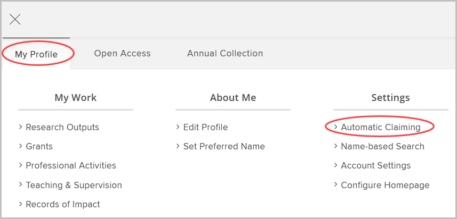457x219 pixels.
Task: Click the Settings section heading
Action: [390, 98]
